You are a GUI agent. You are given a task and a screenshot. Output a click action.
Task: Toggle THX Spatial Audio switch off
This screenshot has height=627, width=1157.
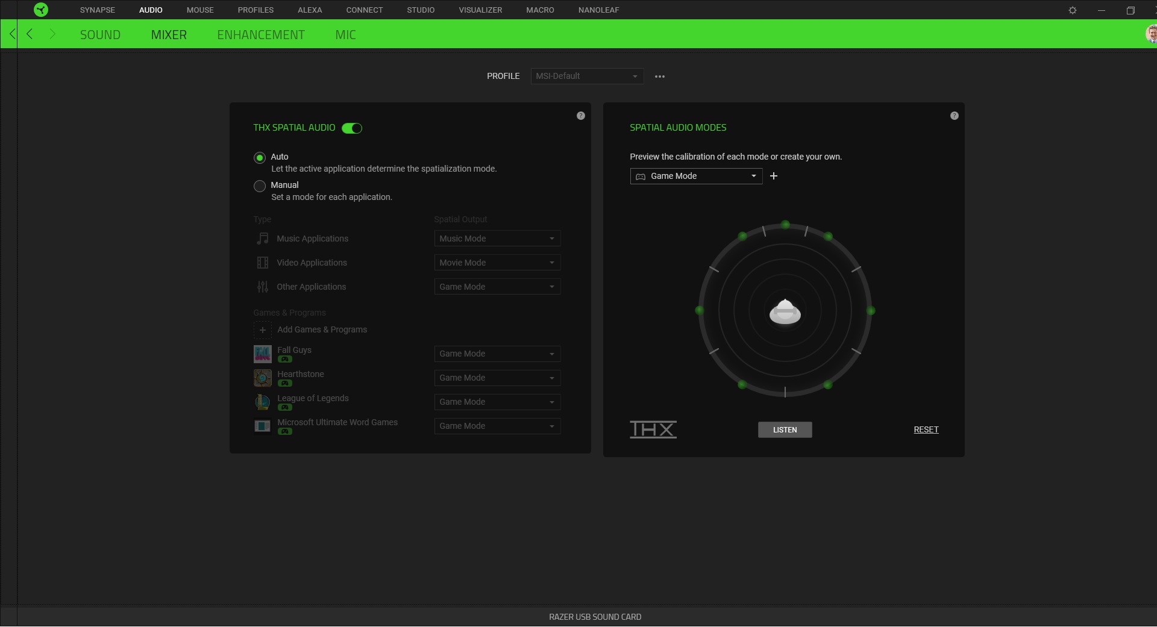coord(352,128)
